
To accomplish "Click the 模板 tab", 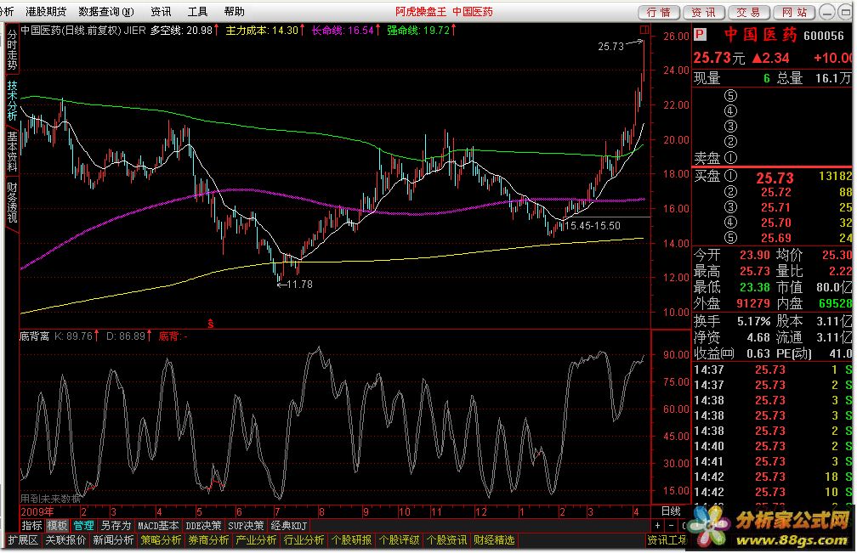I will [x=57, y=525].
